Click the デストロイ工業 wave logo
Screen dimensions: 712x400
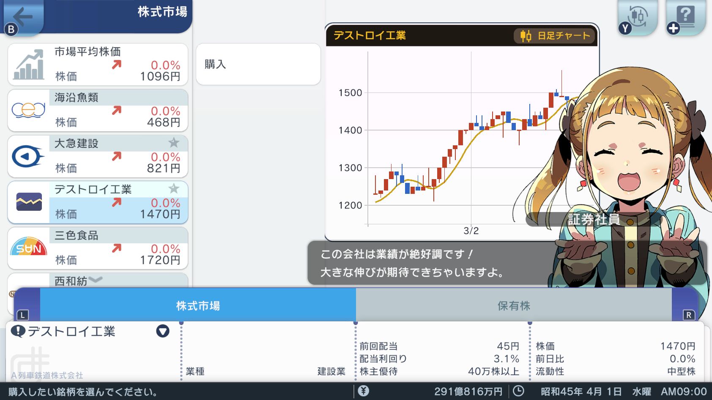point(29,202)
